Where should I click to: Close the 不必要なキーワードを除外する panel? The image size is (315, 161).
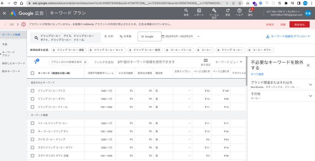[308, 65]
